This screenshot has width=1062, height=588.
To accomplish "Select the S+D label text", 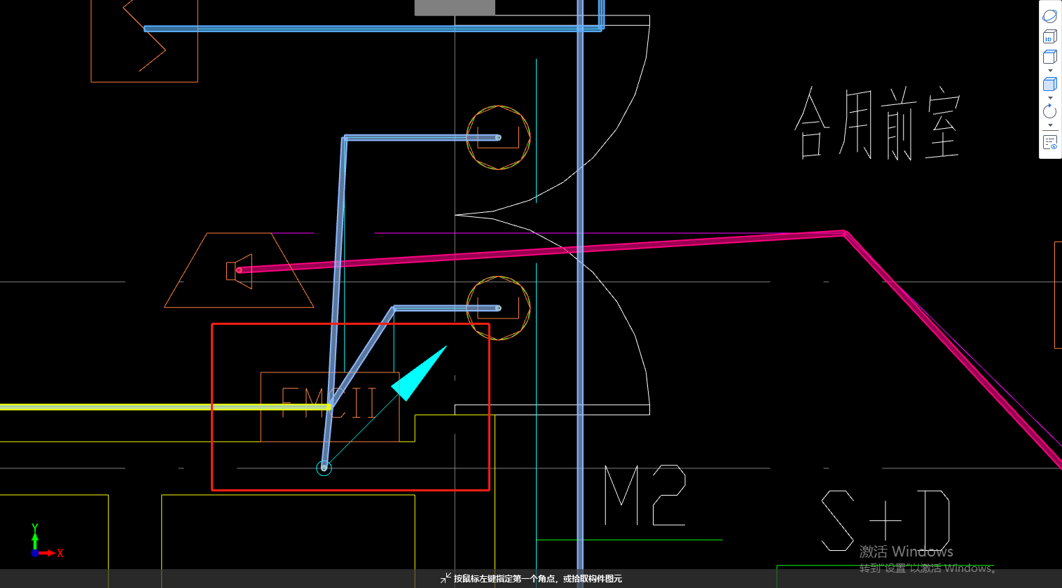I will pyautogui.click(x=885, y=520).
